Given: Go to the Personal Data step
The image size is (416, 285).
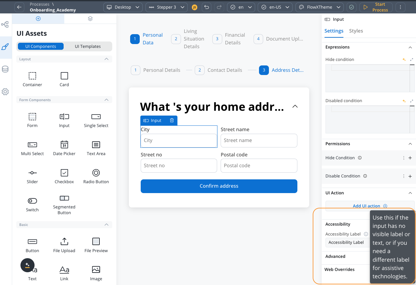Looking at the screenshot, I should tap(147, 39).
